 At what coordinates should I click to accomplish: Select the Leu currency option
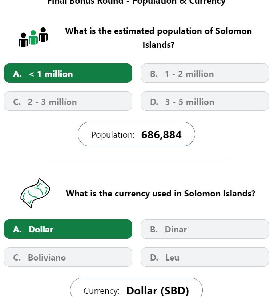coord(205,257)
